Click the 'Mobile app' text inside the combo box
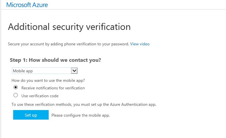Screen dimensions: 226x138 click(x=22, y=71)
